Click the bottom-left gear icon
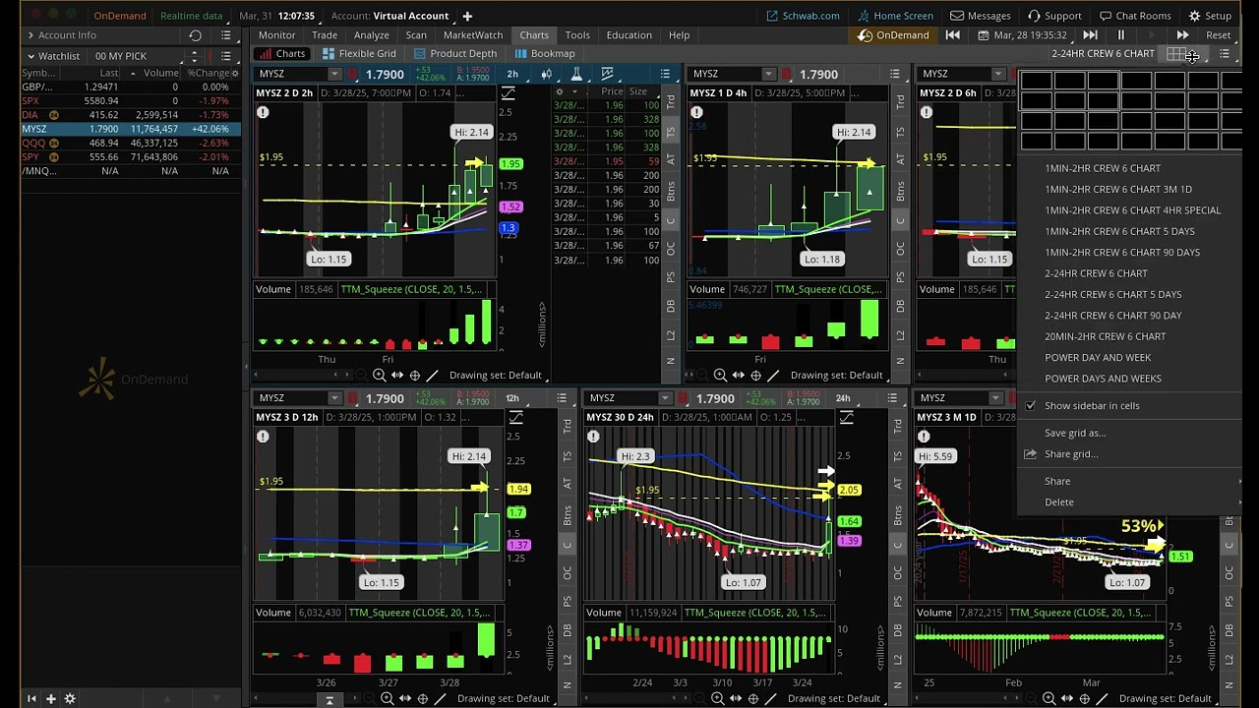This screenshot has height=708, width=1259. pos(70,698)
